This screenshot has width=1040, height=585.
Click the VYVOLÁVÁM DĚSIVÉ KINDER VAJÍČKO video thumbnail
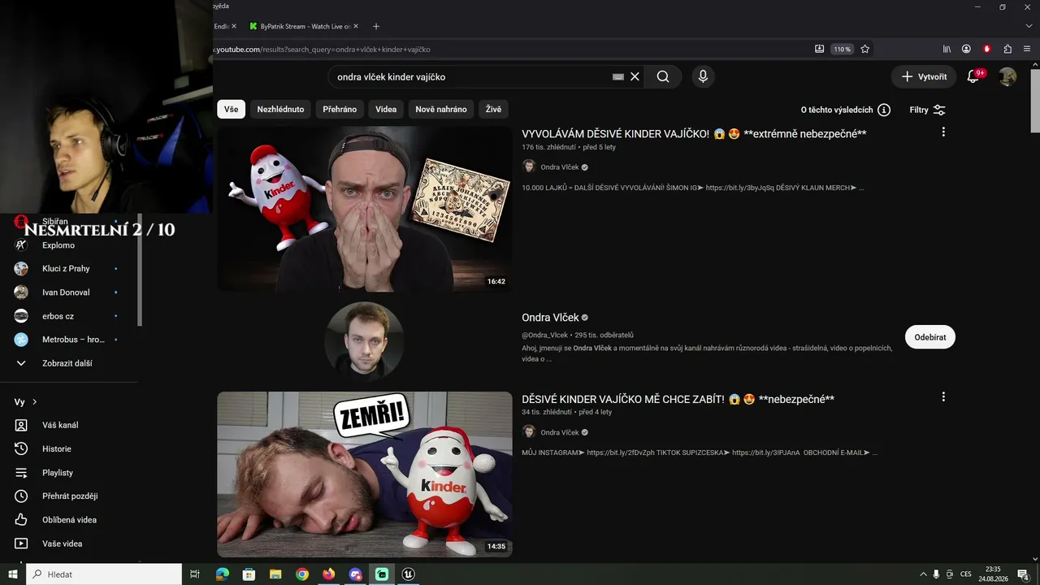tap(365, 209)
